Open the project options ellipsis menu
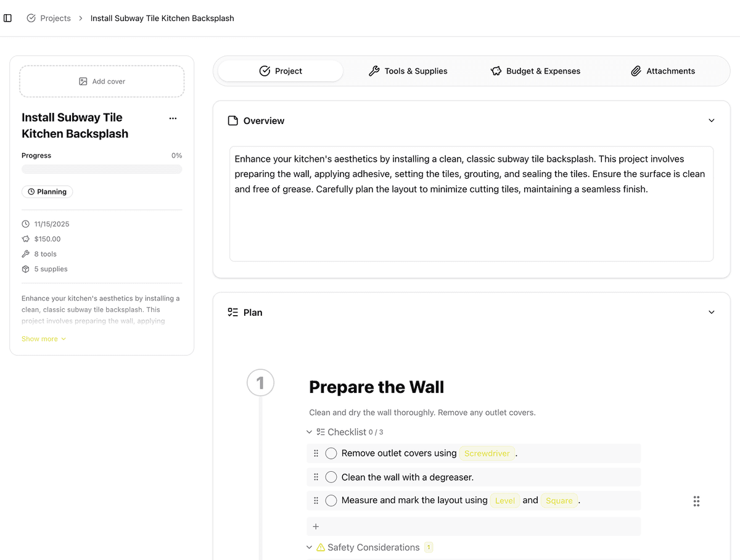The height and width of the screenshot is (560, 740). [x=173, y=118]
